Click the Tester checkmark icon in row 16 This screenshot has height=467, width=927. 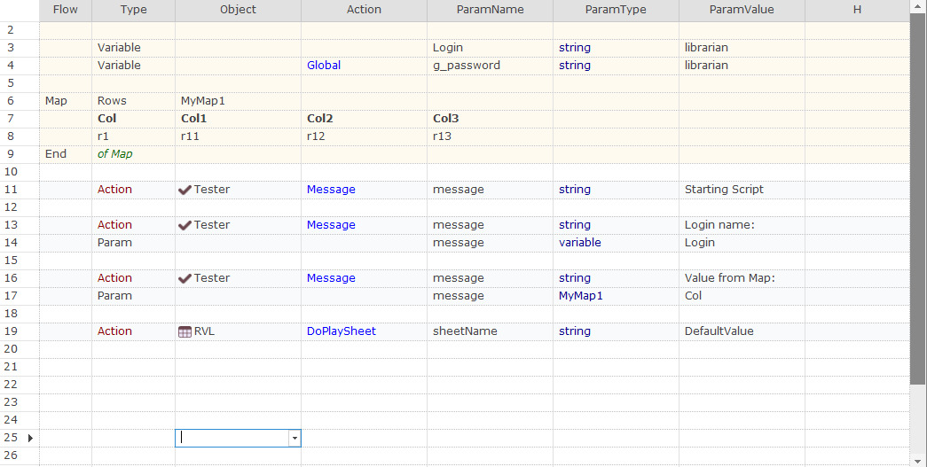(185, 278)
